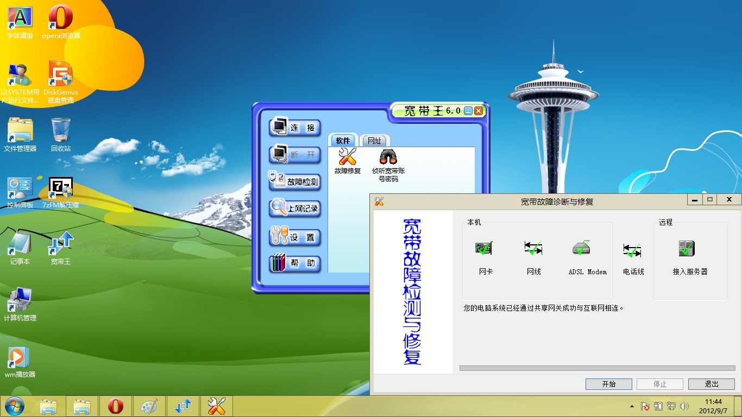The width and height of the screenshot is (742, 417).
Task: Open the taskbar clock 11:44
Action: pyautogui.click(x=713, y=406)
